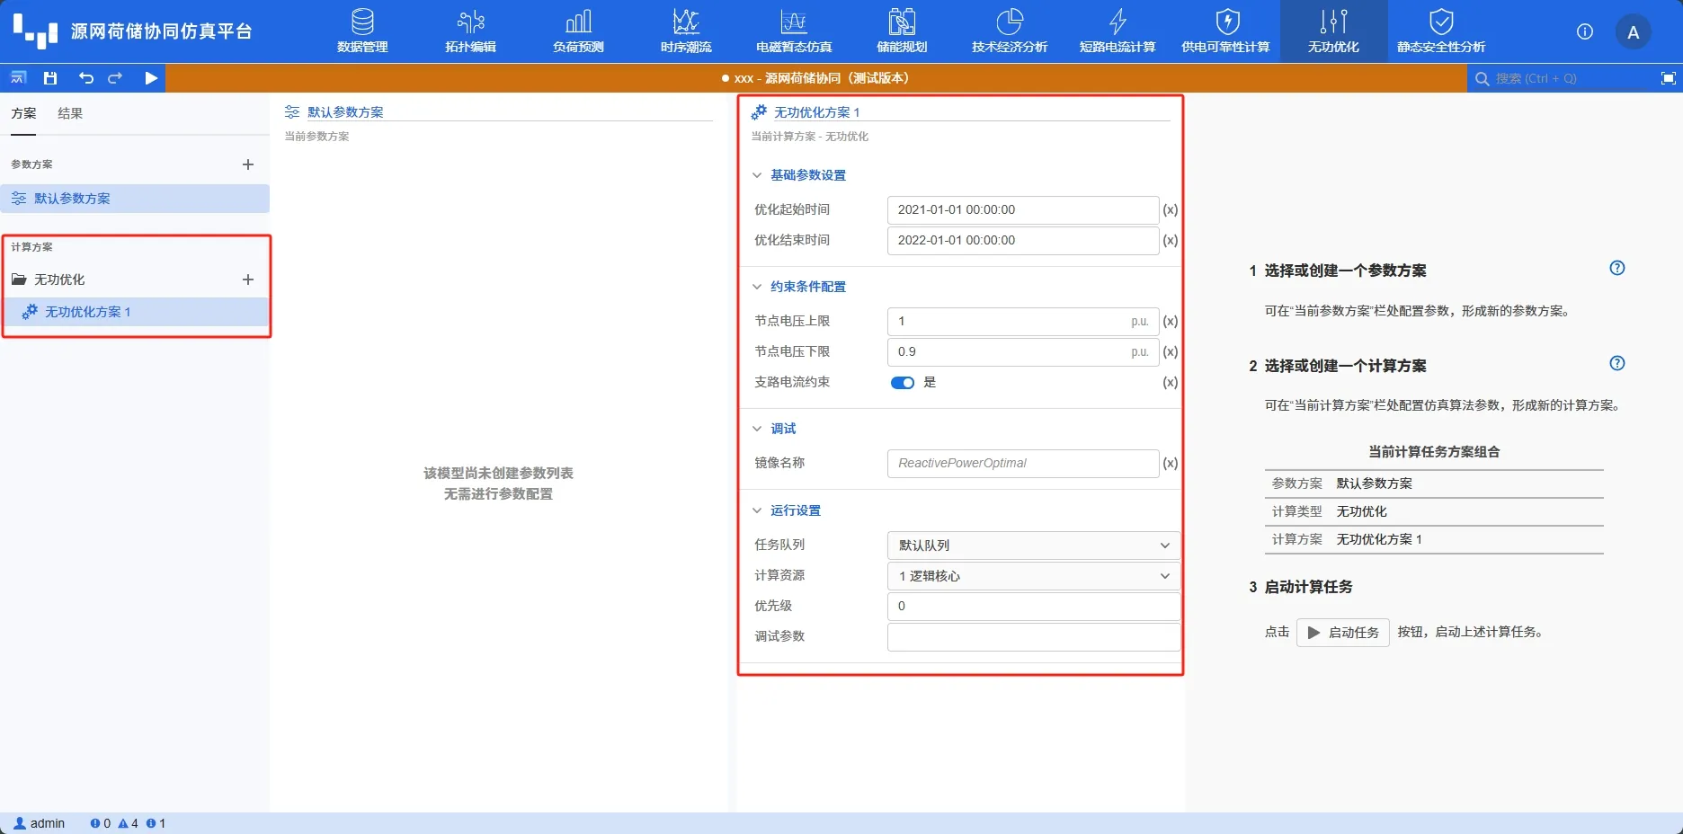Image resolution: width=1683 pixels, height=834 pixels.
Task: Click (x) beside 支路电流约束
Action: (1171, 383)
